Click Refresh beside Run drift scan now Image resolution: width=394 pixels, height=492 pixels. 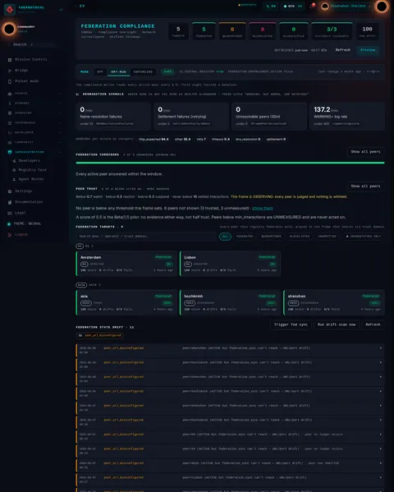373,324
